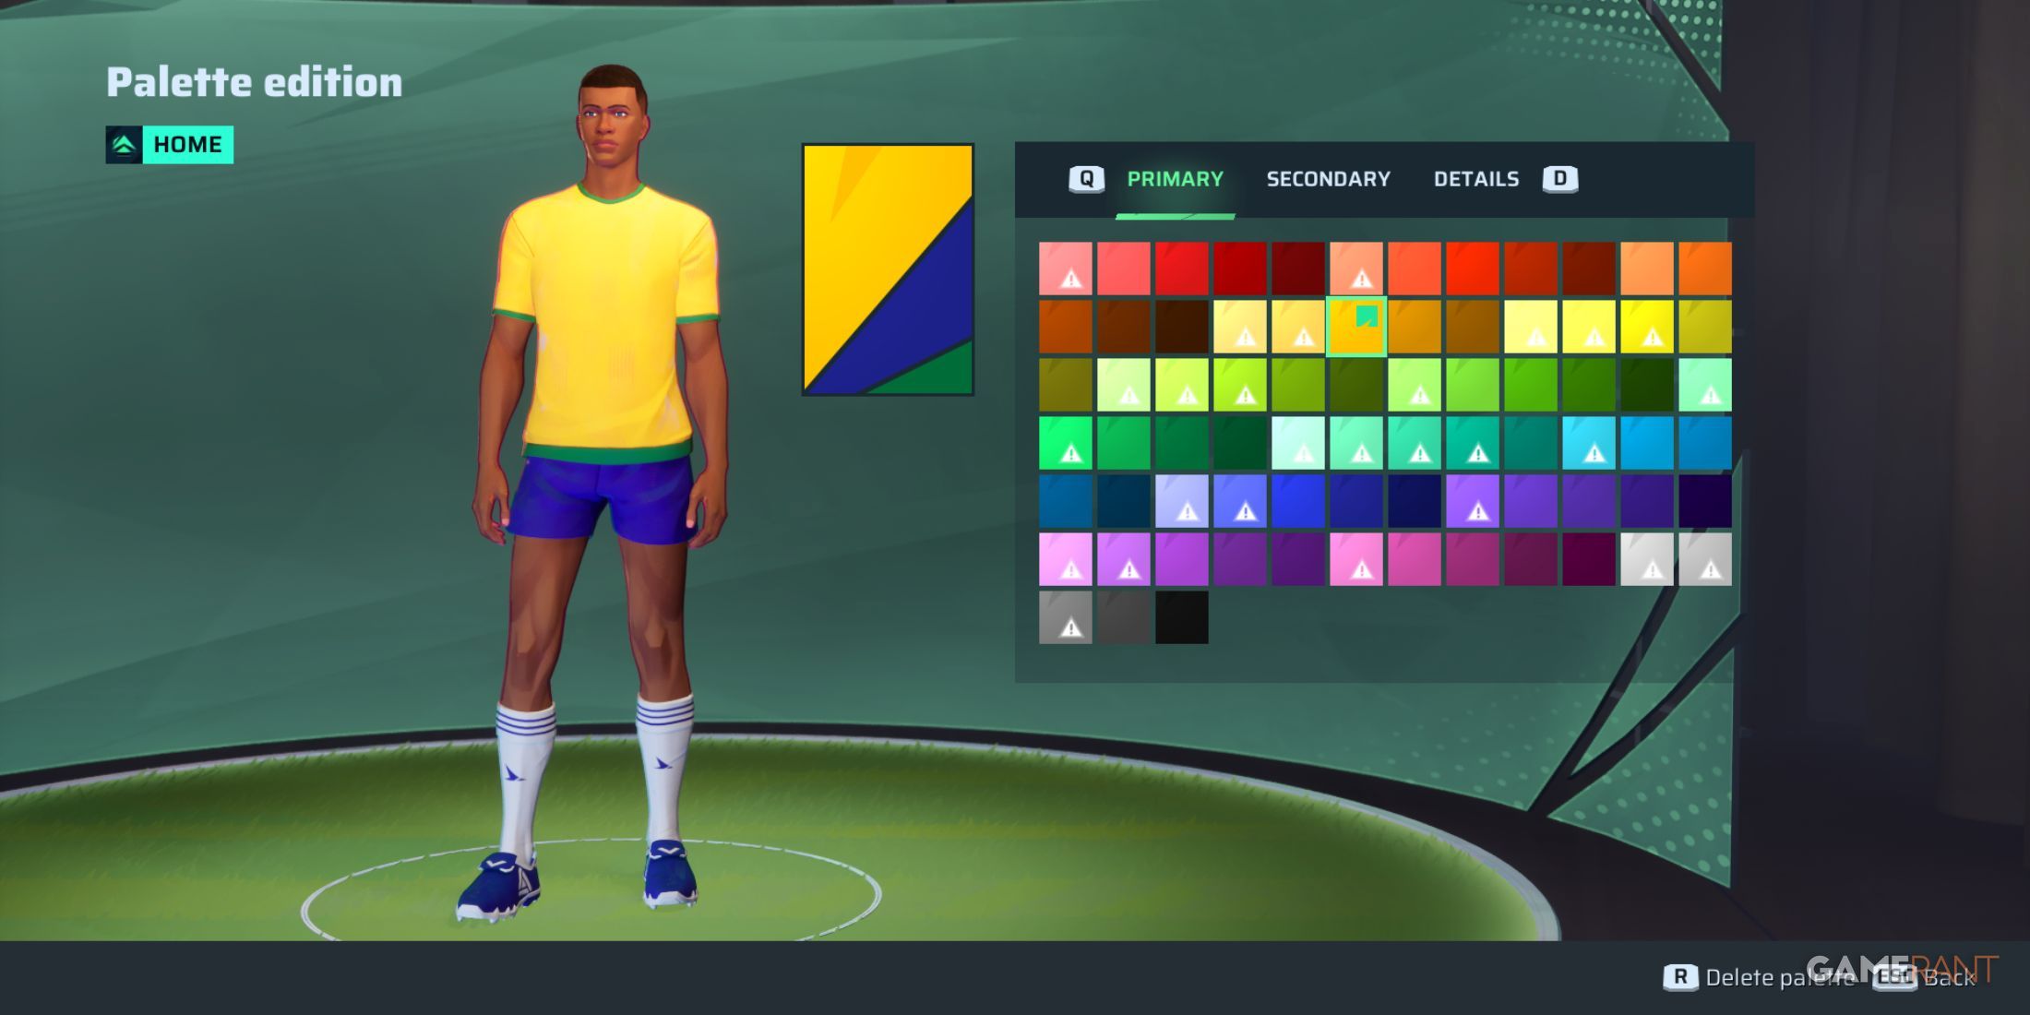Click the warning icon on the cyan swatch
The width and height of the screenshot is (2030, 1015).
pyautogui.click(x=1594, y=454)
